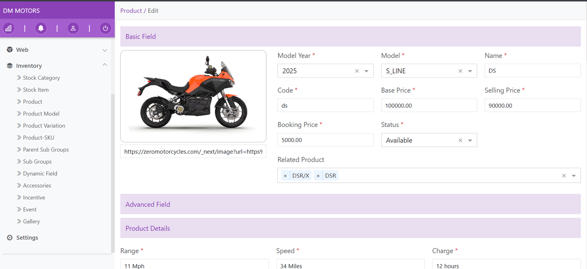Screen dimensions: 587x269
Task: Open the notifications bell icon
Action: coord(41,28)
